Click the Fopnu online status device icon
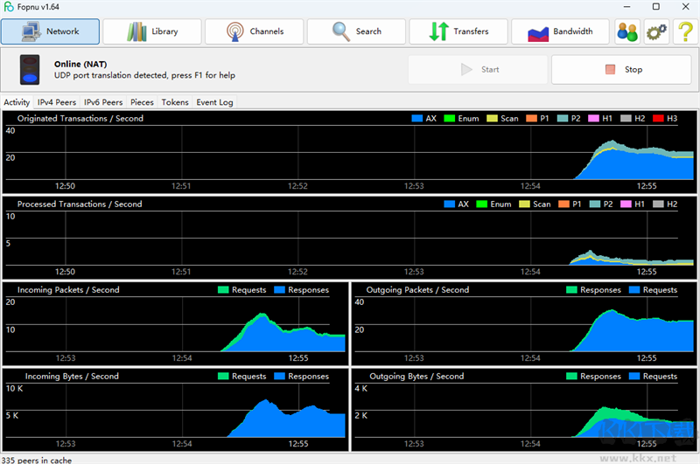Viewport: 700px width, 464px height. click(30, 70)
